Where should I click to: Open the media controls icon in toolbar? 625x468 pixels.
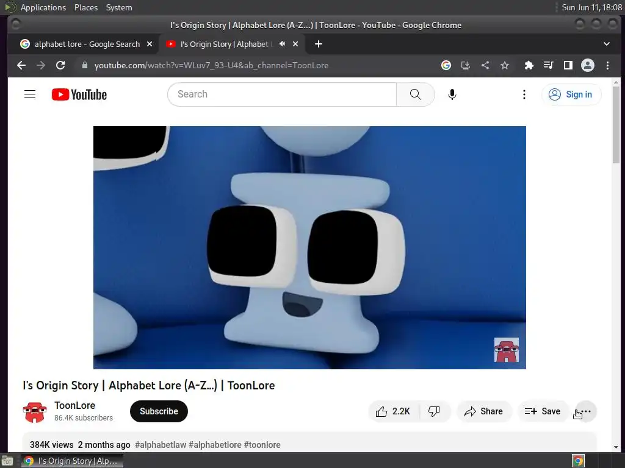pos(549,65)
